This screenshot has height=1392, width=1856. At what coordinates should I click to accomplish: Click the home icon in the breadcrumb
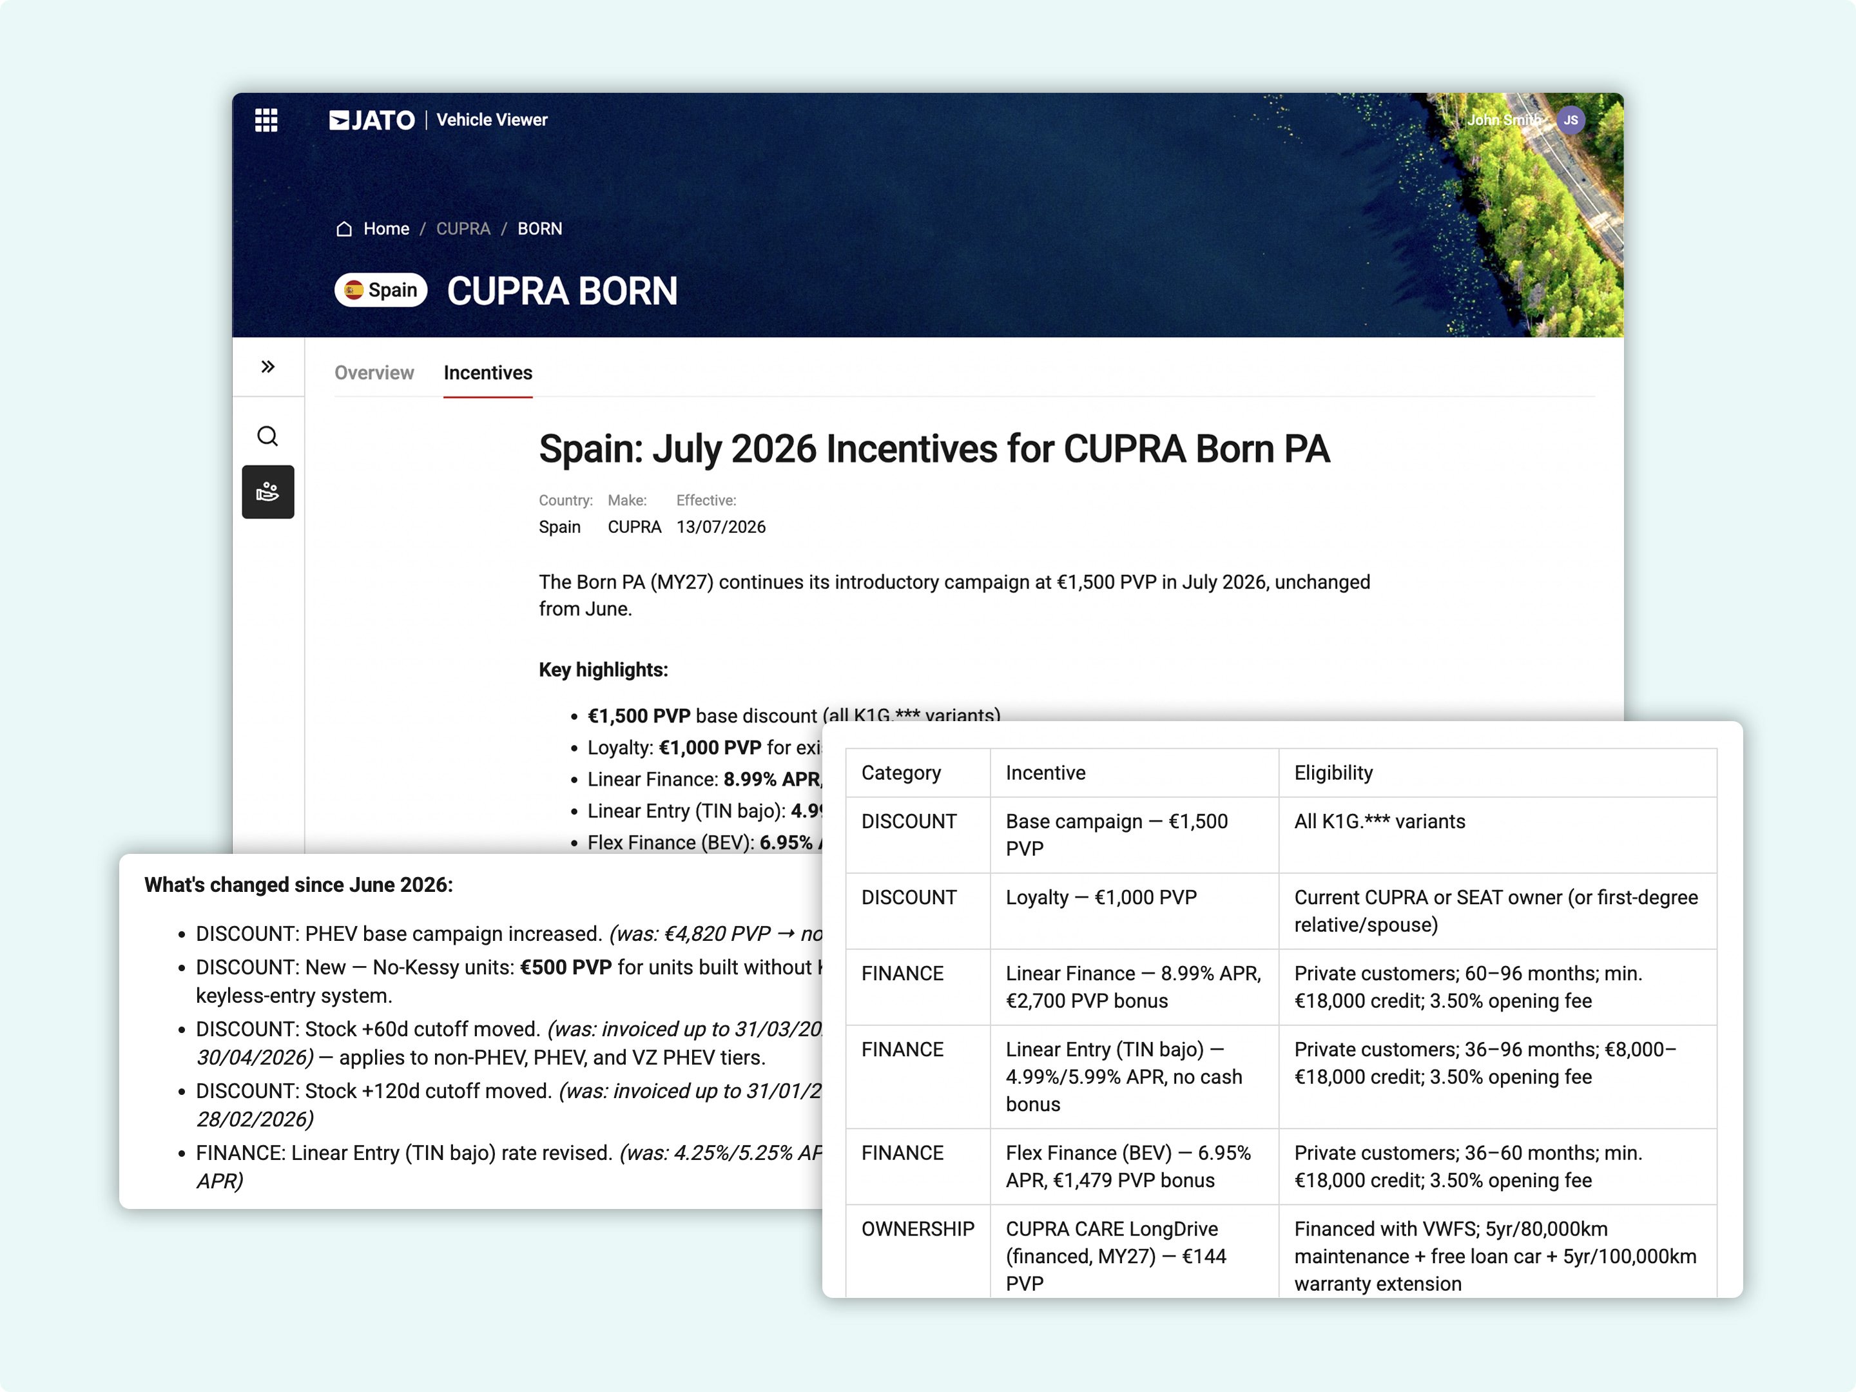tap(344, 229)
